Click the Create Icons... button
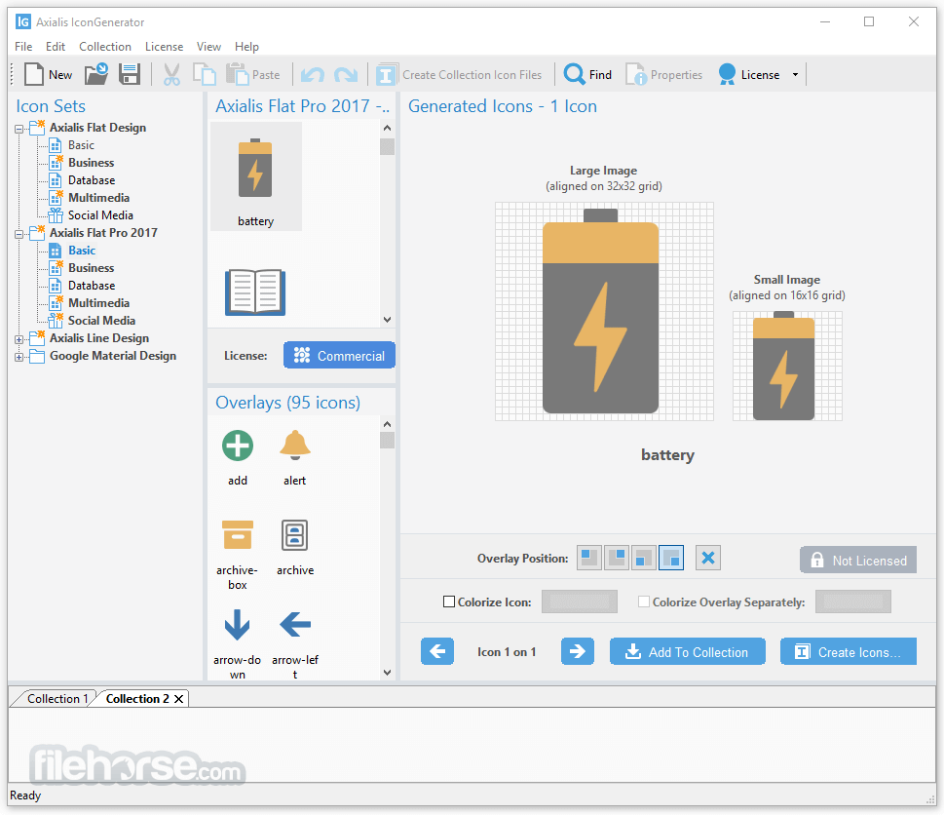The image size is (944, 815). [x=849, y=652]
